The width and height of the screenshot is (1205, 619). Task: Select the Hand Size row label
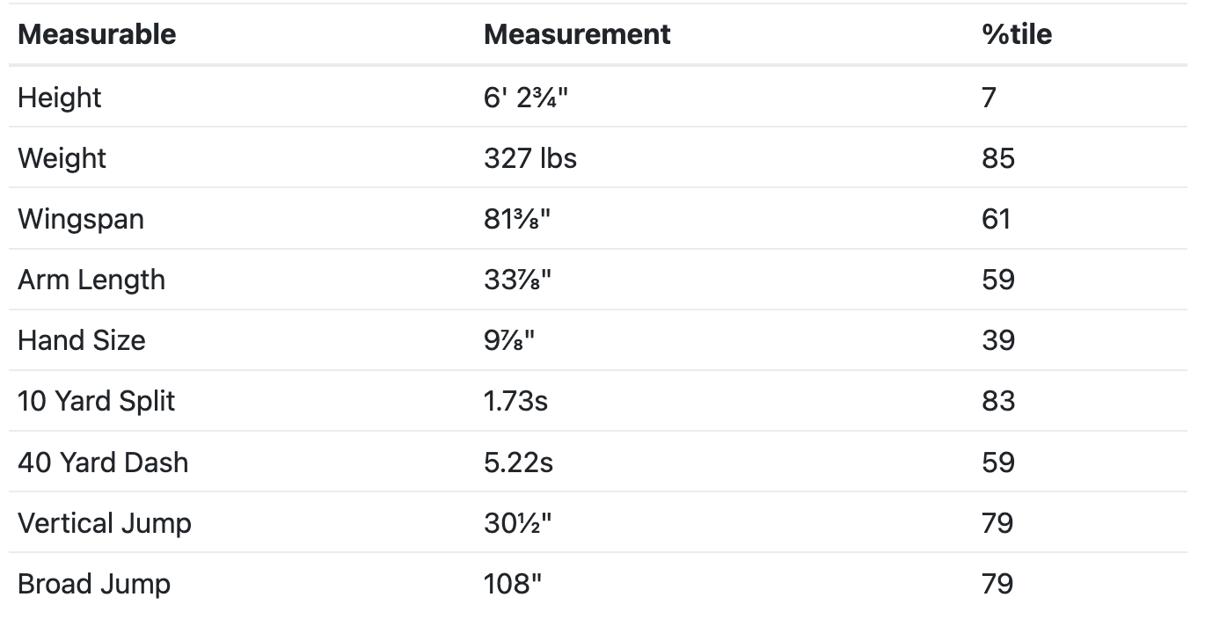(82, 340)
